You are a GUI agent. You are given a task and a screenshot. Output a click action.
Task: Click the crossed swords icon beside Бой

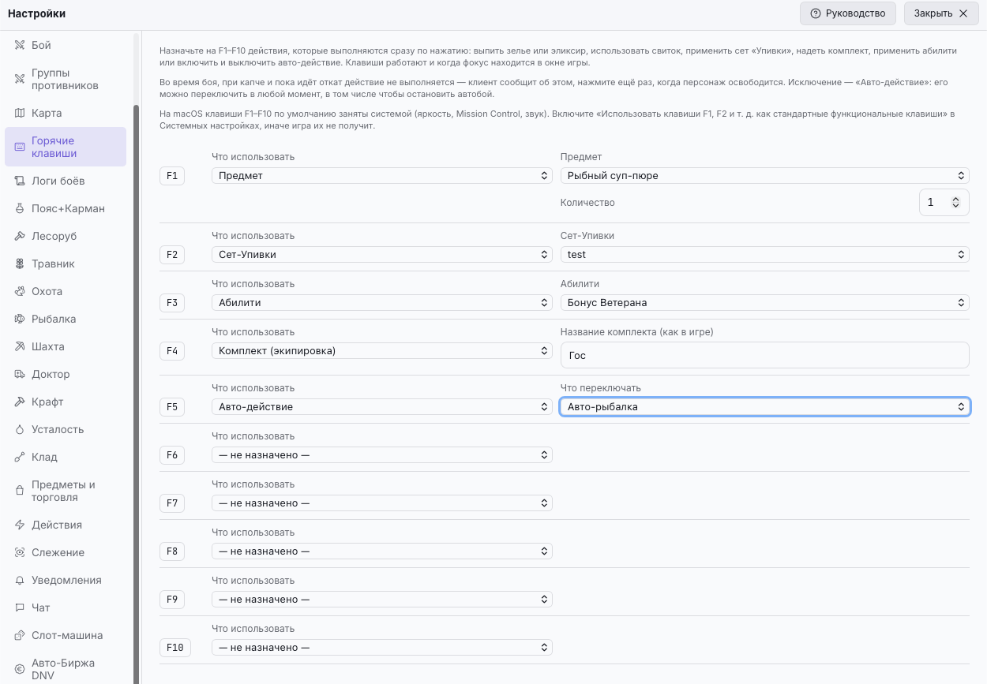[20, 45]
